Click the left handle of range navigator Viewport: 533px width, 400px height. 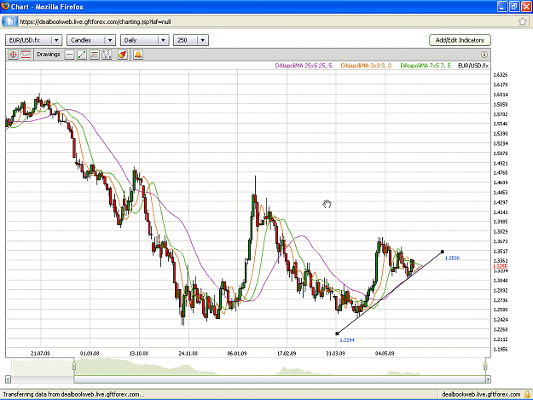click(x=74, y=367)
